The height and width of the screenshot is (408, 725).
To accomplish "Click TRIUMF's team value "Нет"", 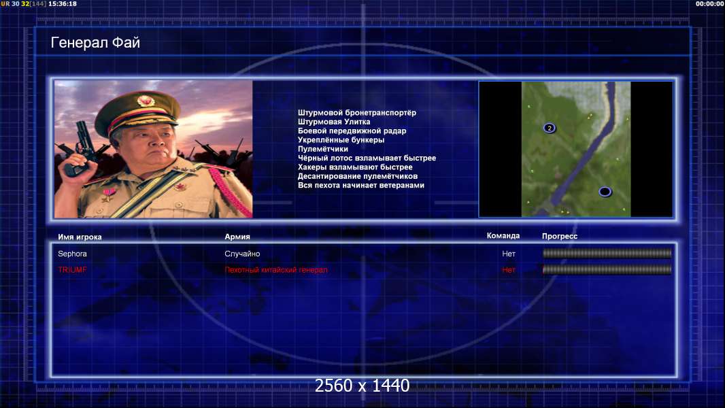I will click(x=509, y=270).
